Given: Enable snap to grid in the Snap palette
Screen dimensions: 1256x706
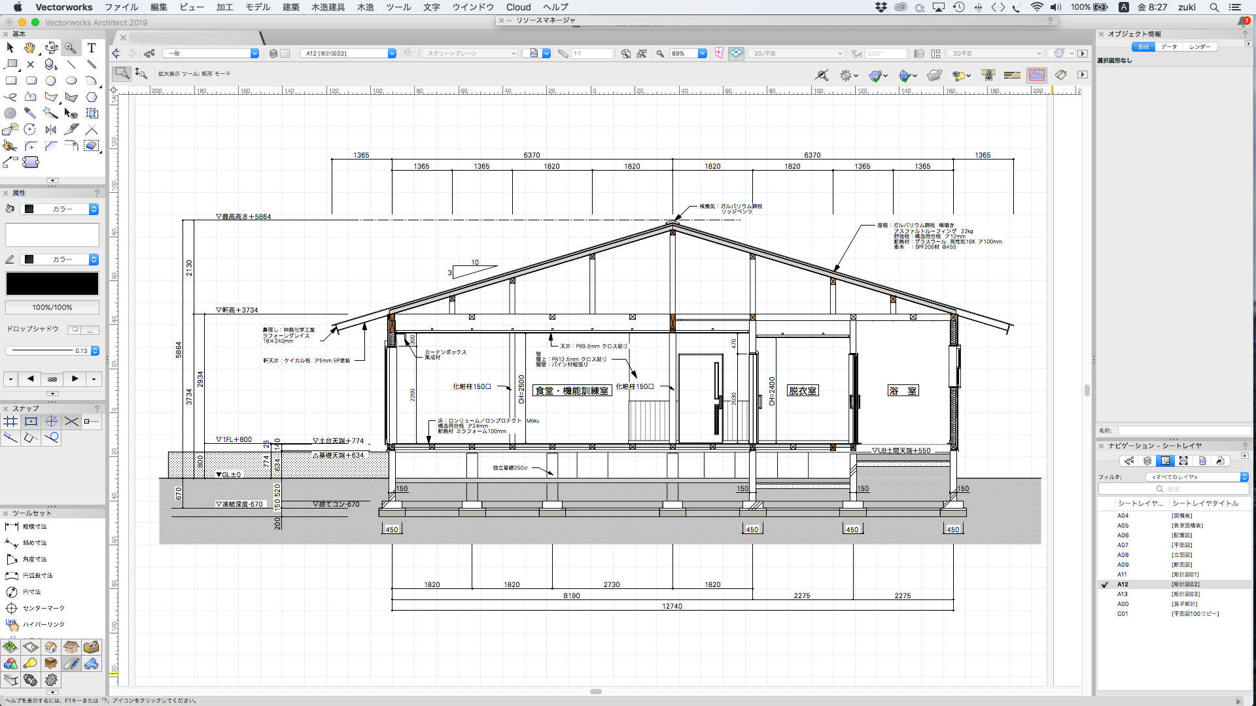Looking at the screenshot, I should 10,422.
